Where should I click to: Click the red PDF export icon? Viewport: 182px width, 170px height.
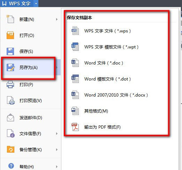click(x=75, y=127)
